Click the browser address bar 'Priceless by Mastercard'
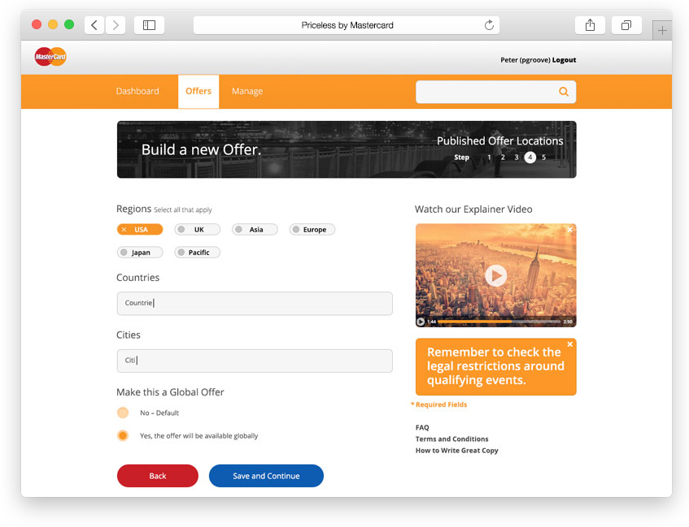Image resolution: width=689 pixels, height=527 pixels. 347,25
